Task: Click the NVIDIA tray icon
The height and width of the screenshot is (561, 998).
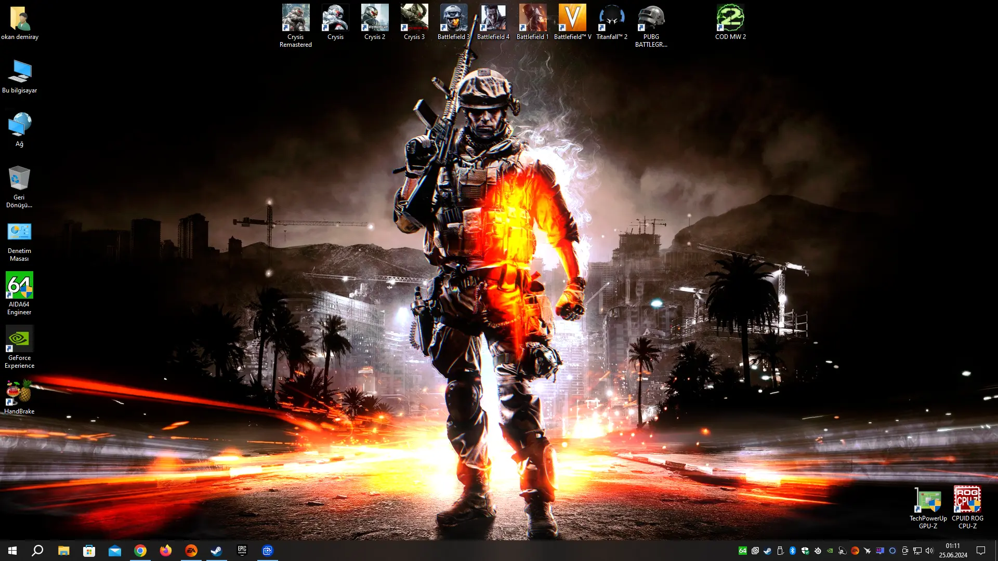Action: click(x=830, y=551)
